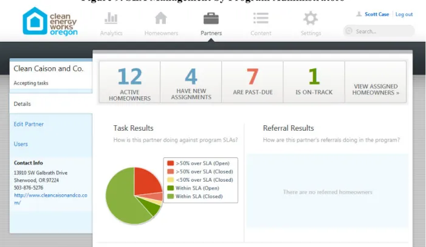Click the Sherwood, OR 97224 text
This screenshot has width=426, height=247.
click(x=36, y=180)
